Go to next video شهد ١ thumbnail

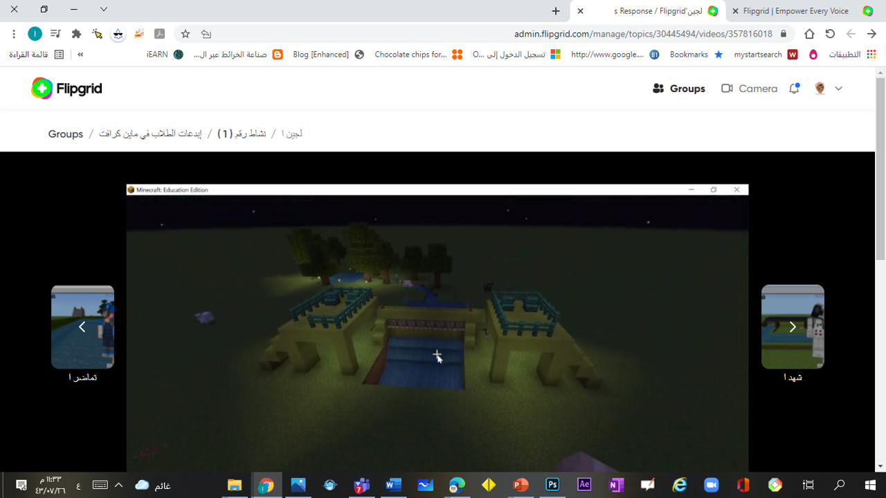793,326
